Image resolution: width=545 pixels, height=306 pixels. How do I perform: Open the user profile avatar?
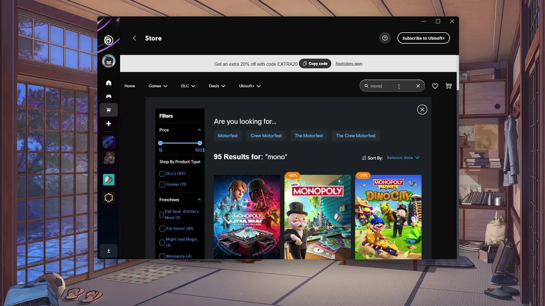coord(109,61)
